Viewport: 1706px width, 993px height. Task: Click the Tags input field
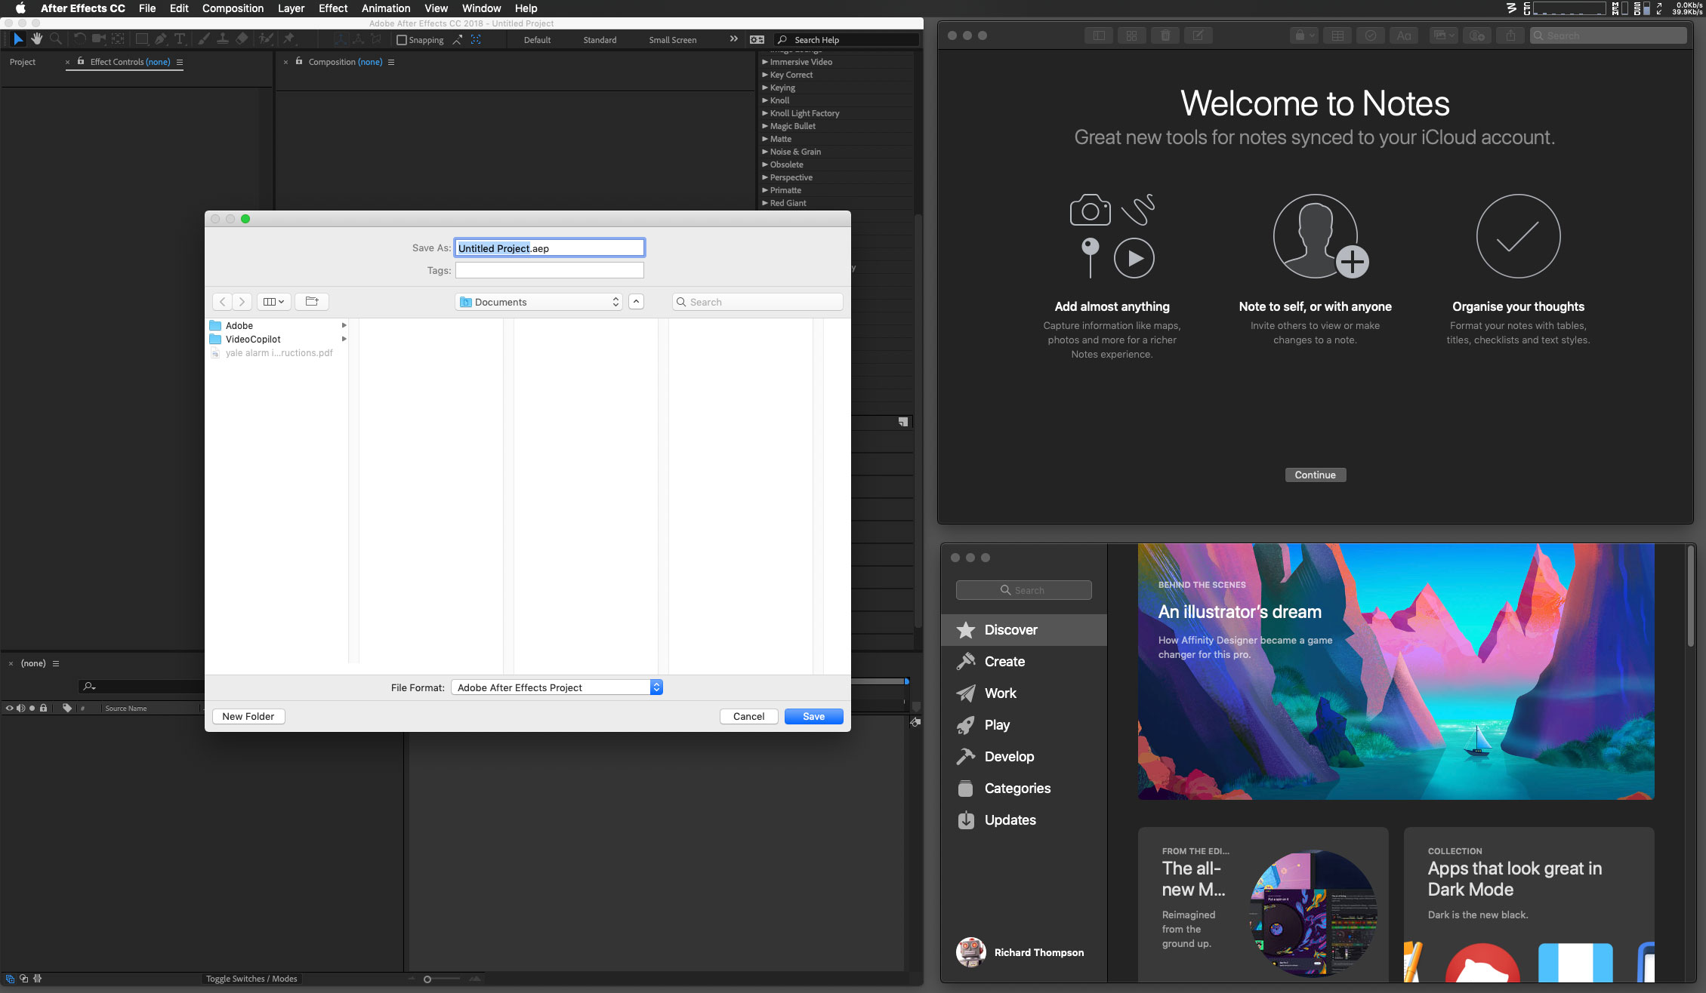pyautogui.click(x=550, y=270)
